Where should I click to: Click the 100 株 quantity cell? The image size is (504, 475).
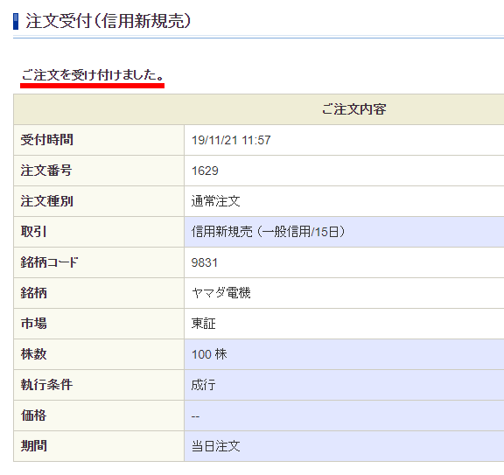coord(344,354)
